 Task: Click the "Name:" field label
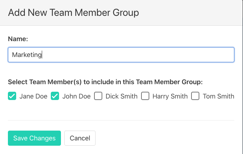pos(18,38)
